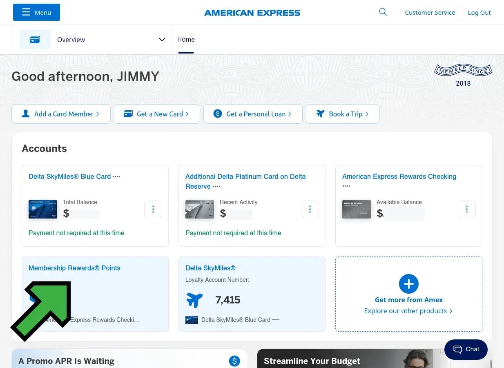504x368 pixels.
Task: Open A Promo APR Is Waiting banner
Action: 129,358
